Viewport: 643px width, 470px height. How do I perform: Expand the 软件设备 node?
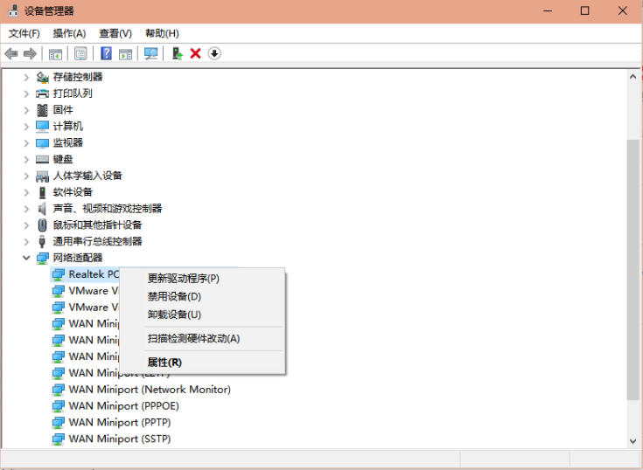26,192
